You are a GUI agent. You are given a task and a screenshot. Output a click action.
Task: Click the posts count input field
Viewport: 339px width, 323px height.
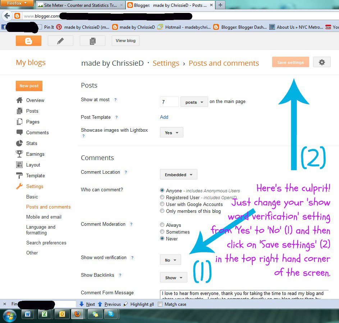click(169, 102)
